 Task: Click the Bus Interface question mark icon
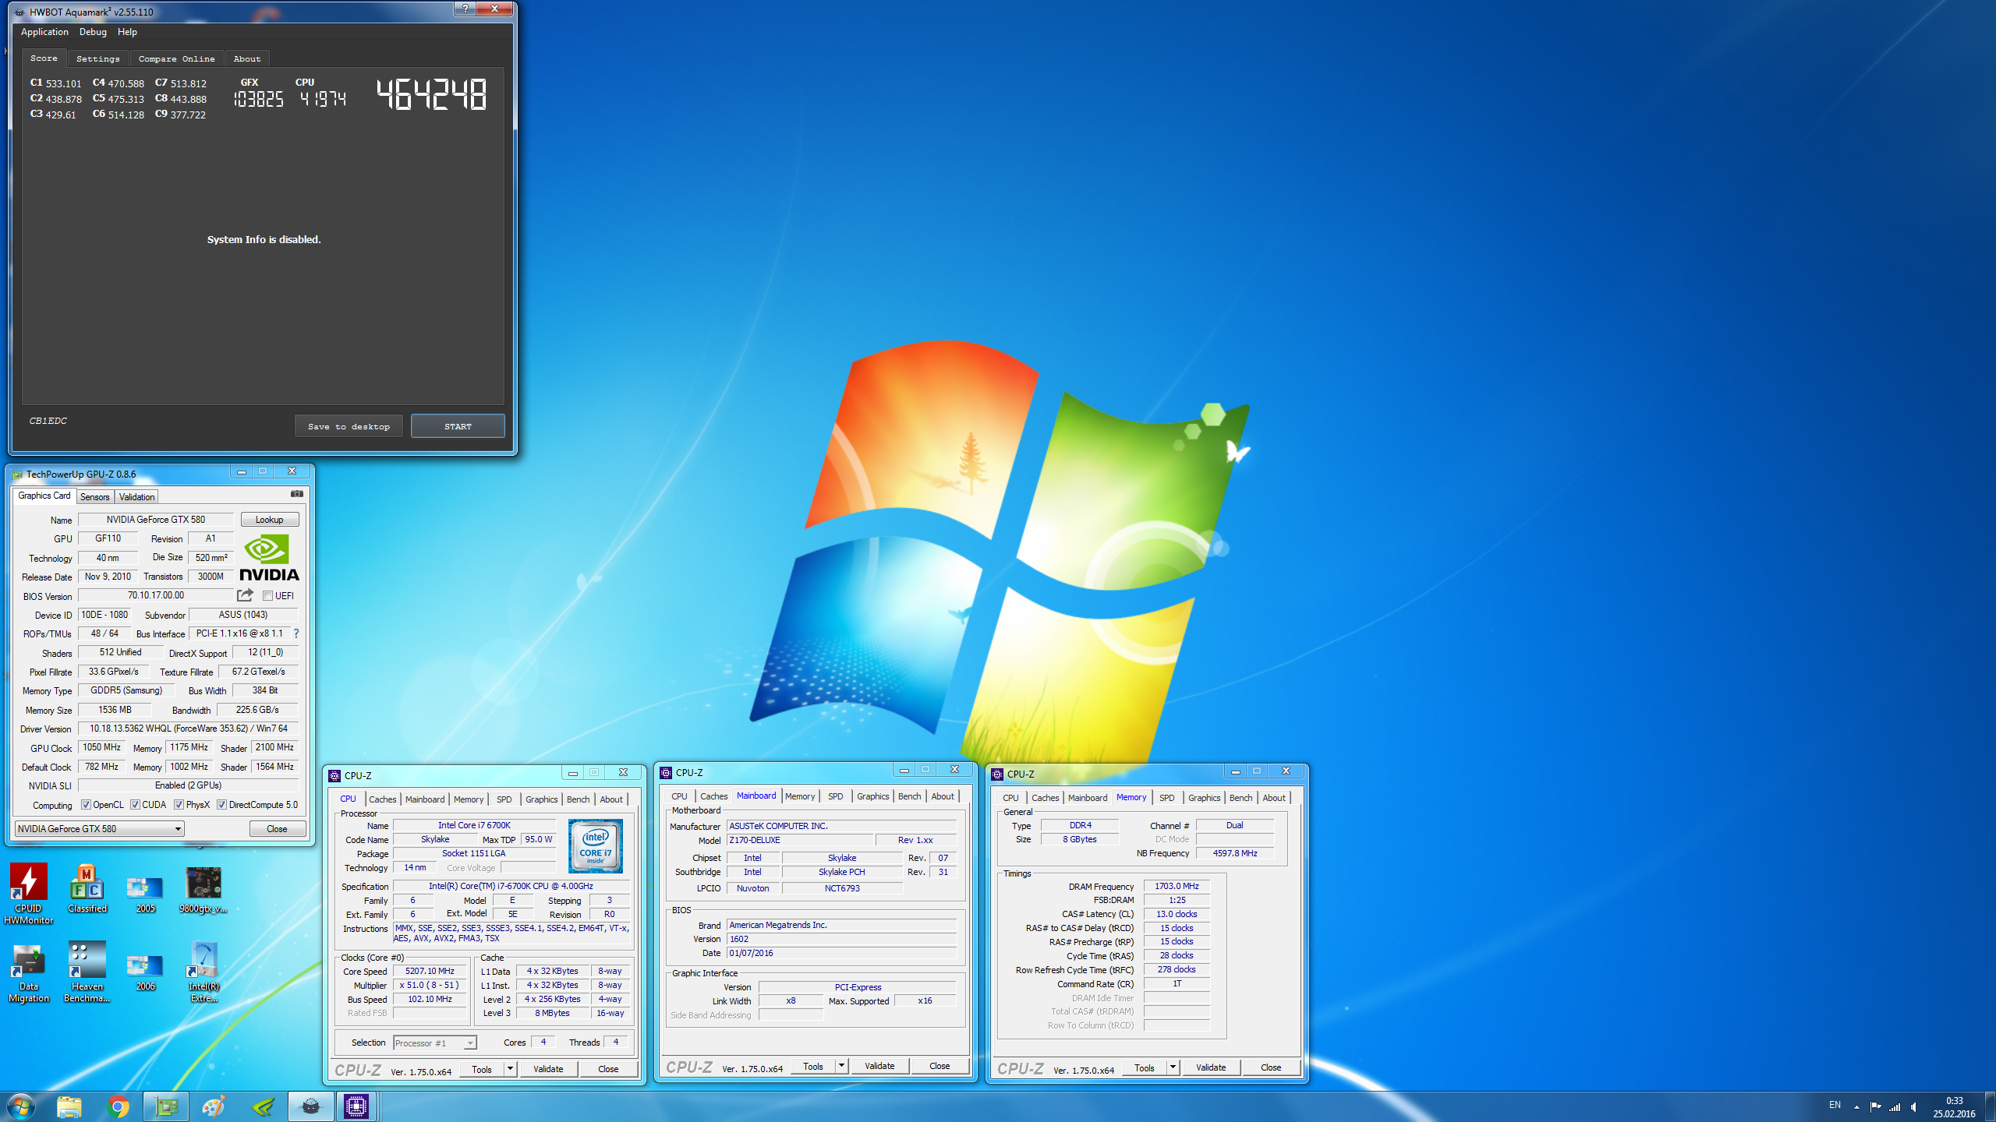click(x=296, y=633)
